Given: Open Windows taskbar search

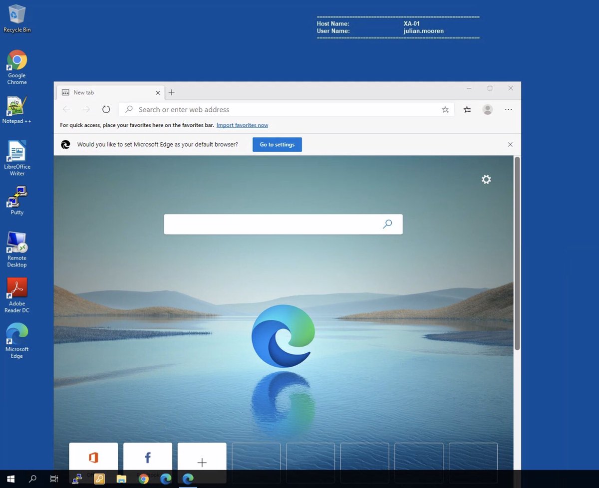Looking at the screenshot, I should click(x=32, y=479).
